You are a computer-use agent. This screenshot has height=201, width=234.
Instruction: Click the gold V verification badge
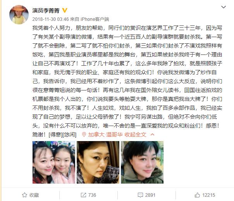pyautogui.click(x=65, y=10)
